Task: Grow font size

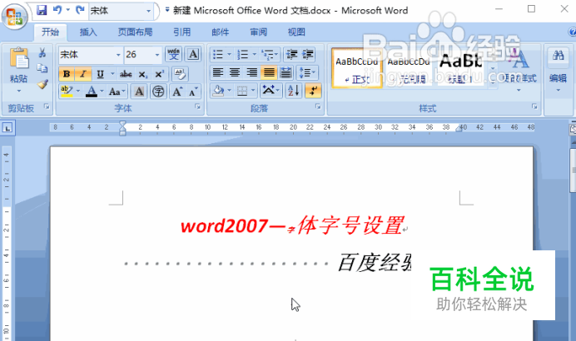Action: tap(177, 91)
